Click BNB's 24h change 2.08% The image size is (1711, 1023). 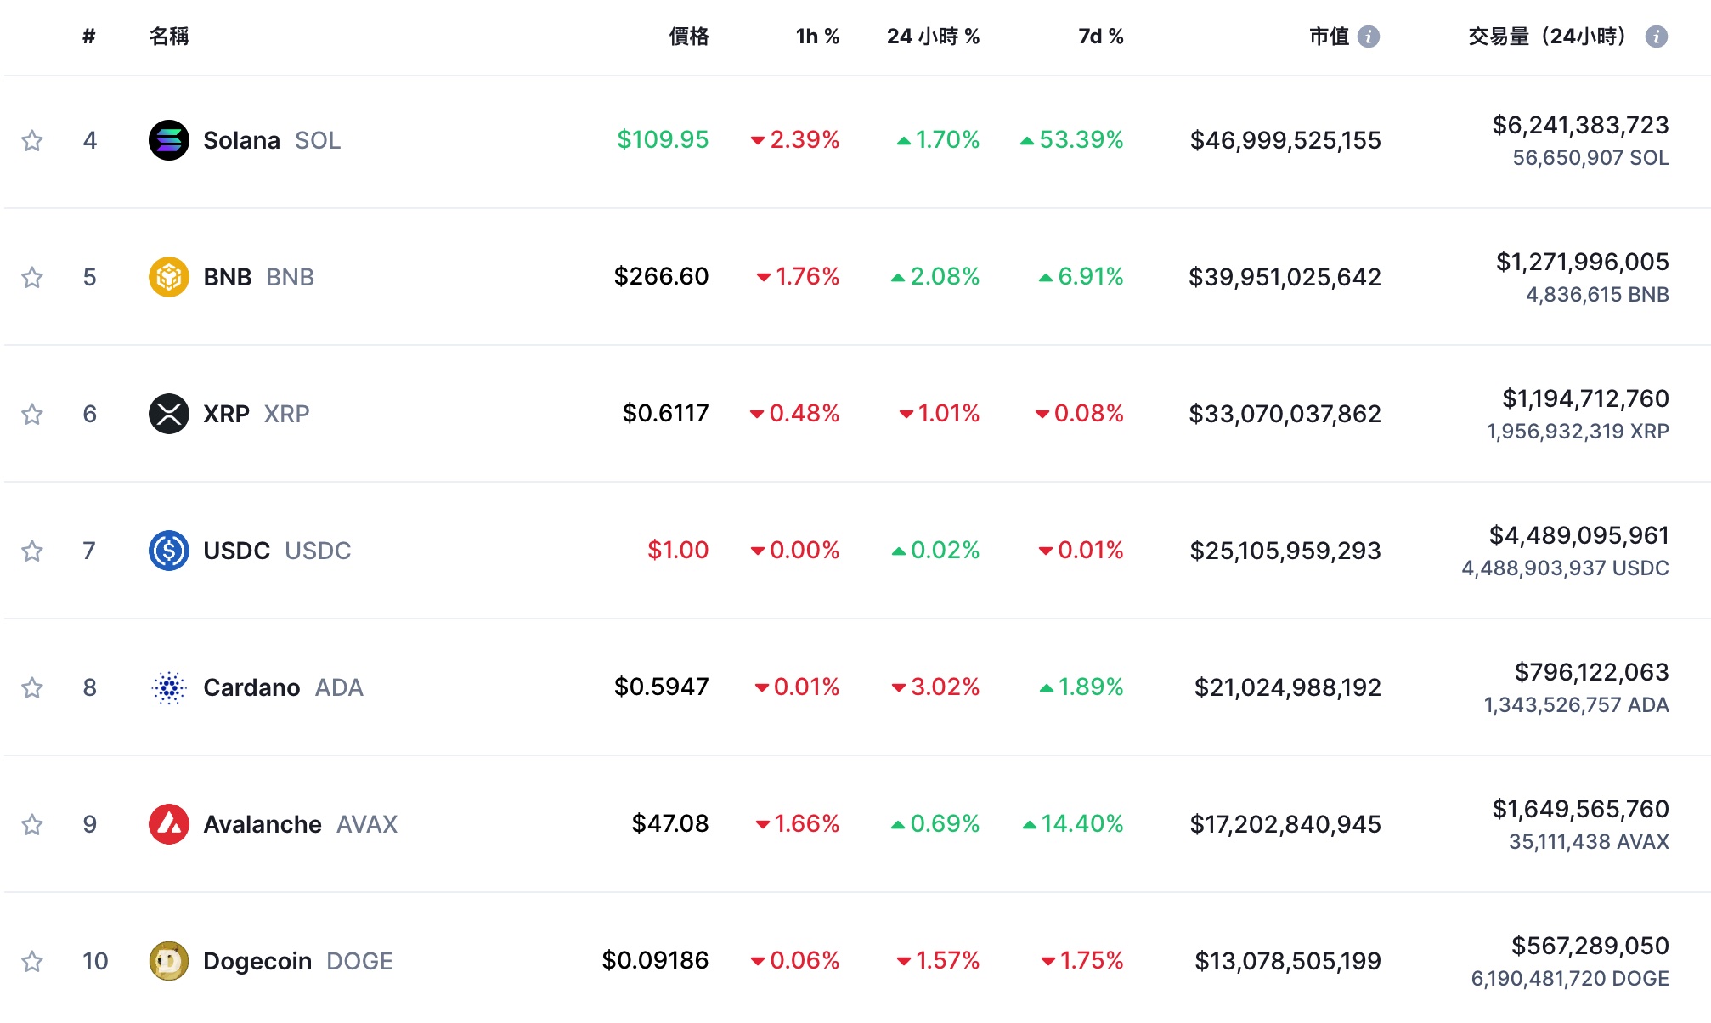point(935,276)
